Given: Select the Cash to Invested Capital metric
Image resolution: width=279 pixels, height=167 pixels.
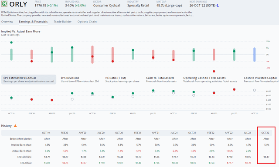Looking at the screenshot, I should click(x=261, y=79).
